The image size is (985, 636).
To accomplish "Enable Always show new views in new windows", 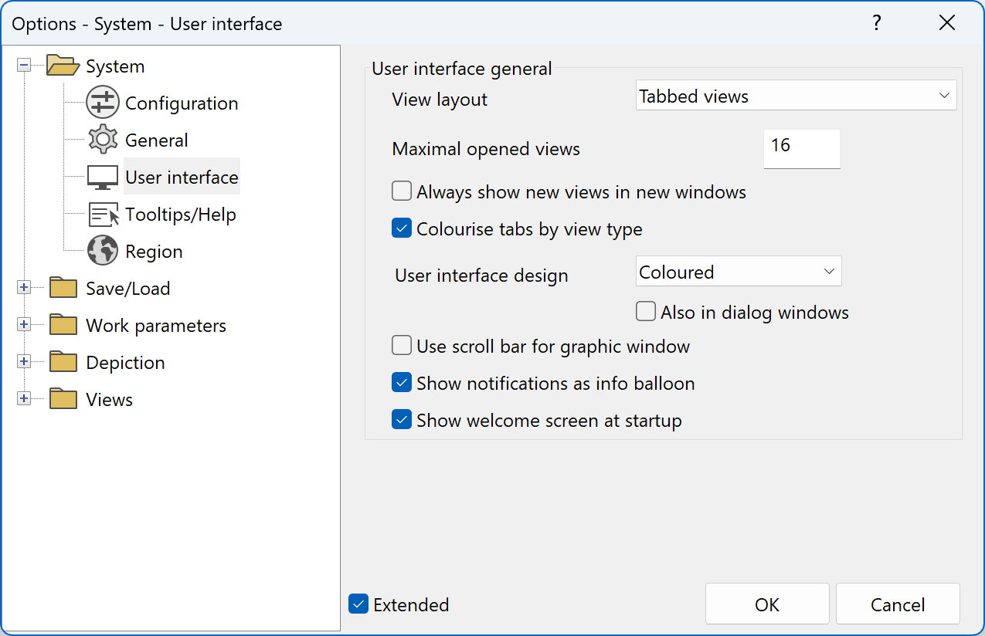I will coord(401,191).
